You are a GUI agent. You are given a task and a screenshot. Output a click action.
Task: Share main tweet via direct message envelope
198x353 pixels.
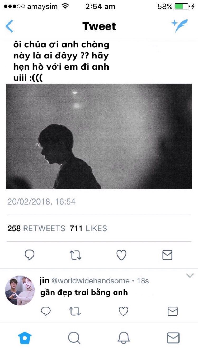pyautogui.click(x=167, y=255)
